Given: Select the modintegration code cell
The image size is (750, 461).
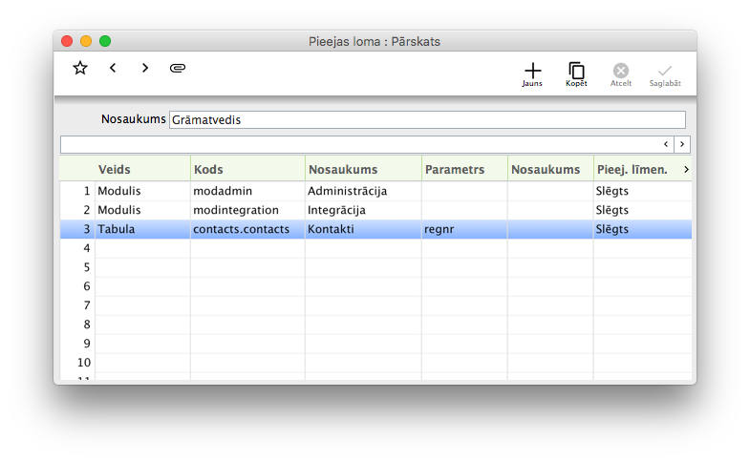Looking at the screenshot, I should pyautogui.click(x=246, y=210).
